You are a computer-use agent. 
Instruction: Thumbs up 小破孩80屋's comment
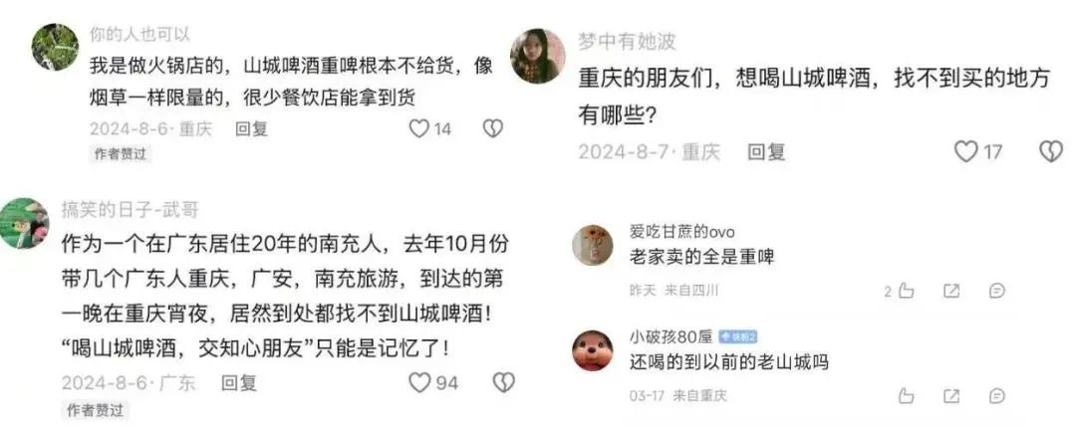point(906,395)
